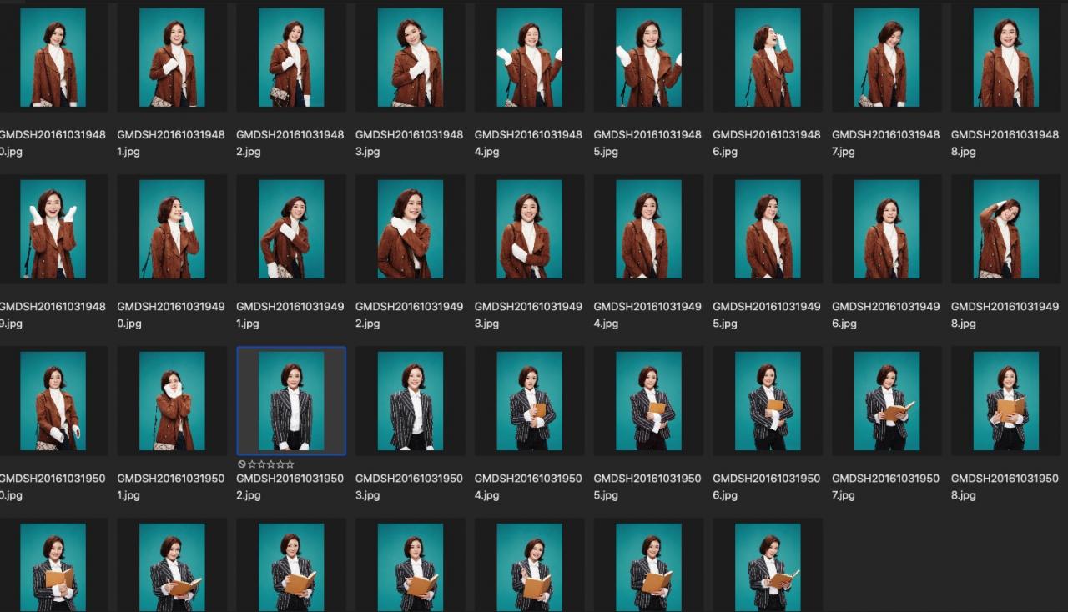This screenshot has height=612, width=1068.
Task: Rate the selected photo three stars
Action: pos(270,464)
